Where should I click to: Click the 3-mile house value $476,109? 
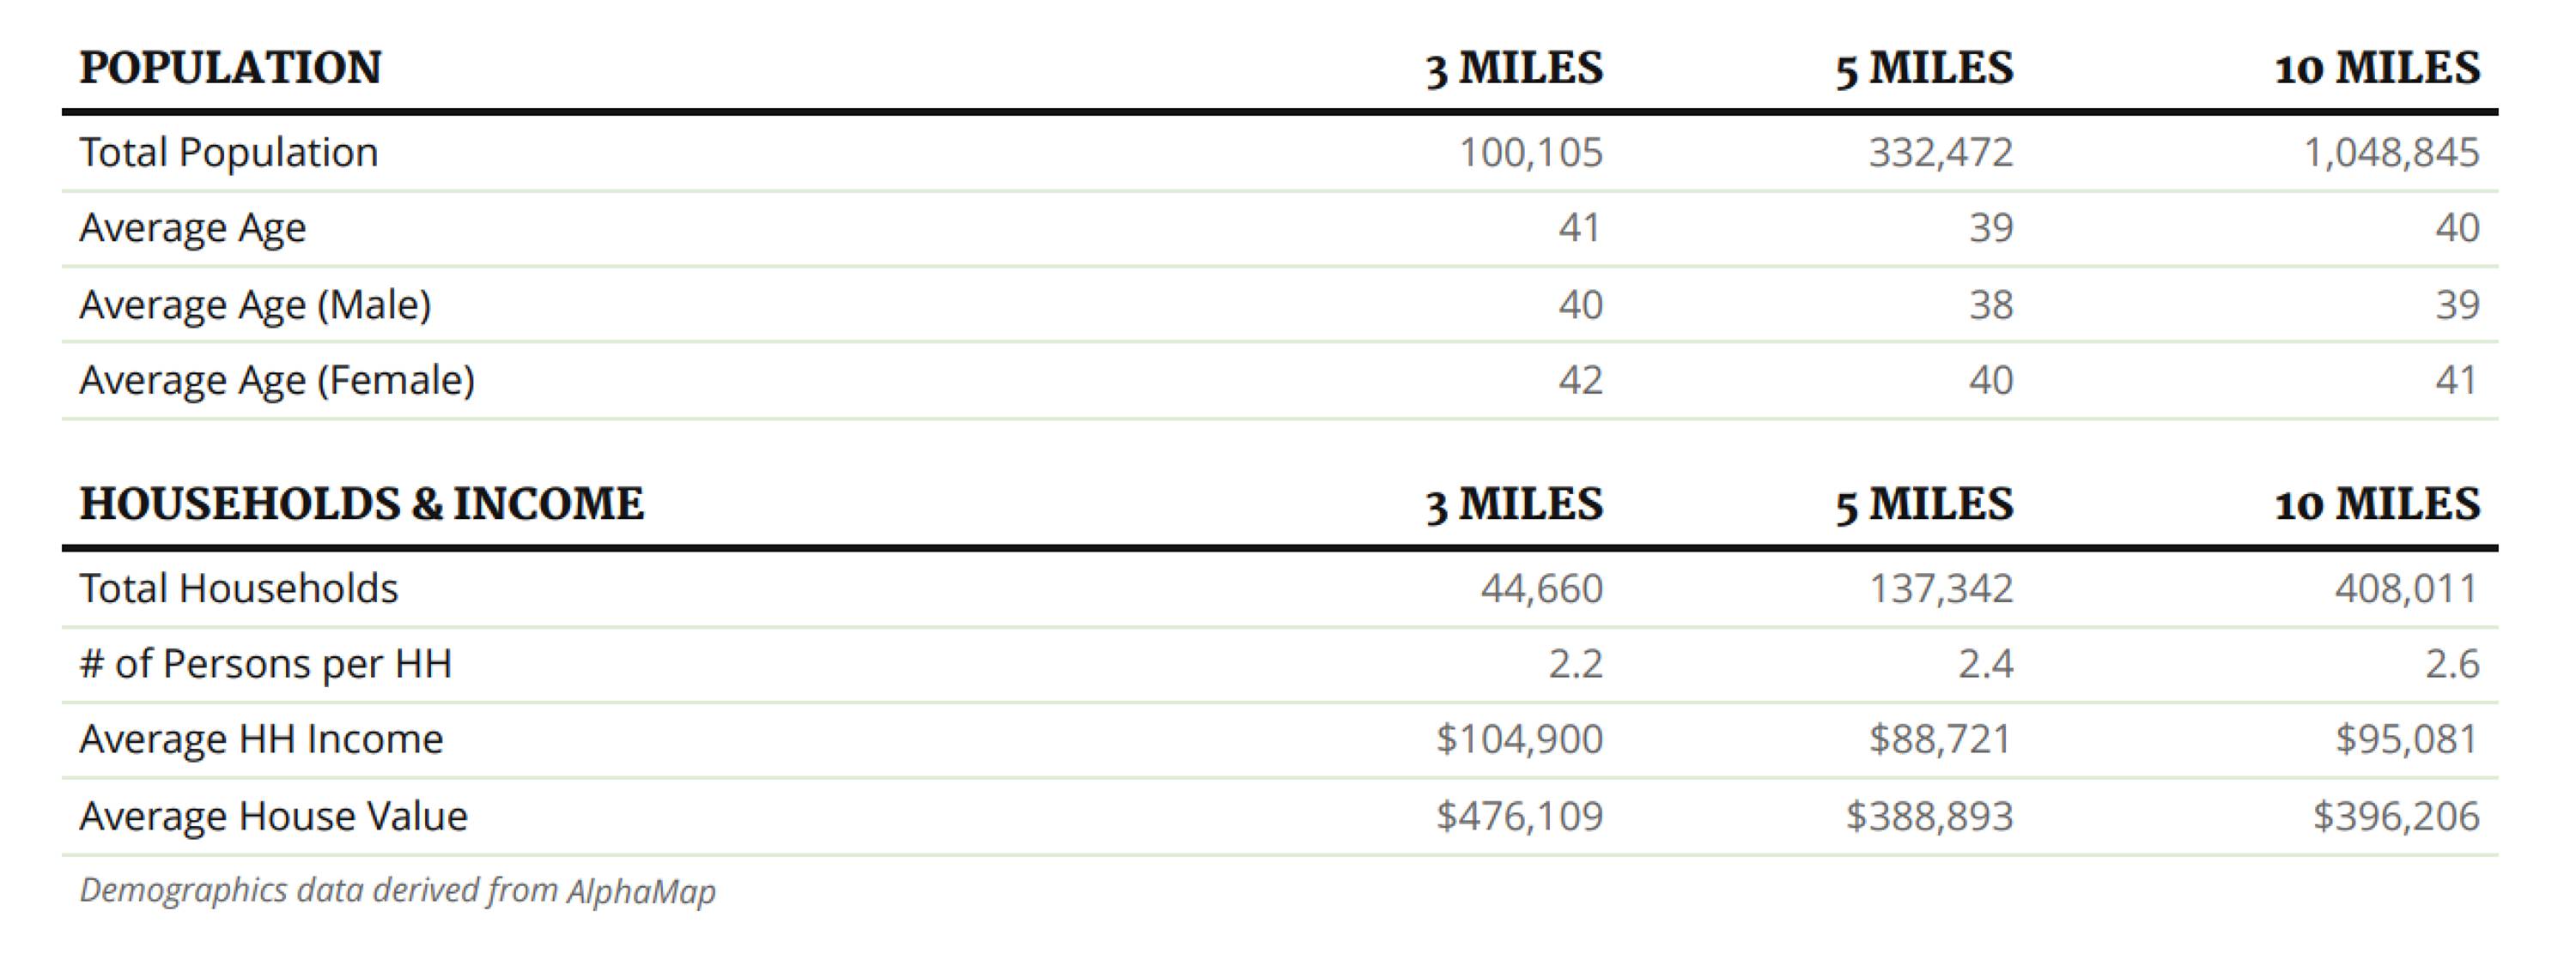(1519, 816)
